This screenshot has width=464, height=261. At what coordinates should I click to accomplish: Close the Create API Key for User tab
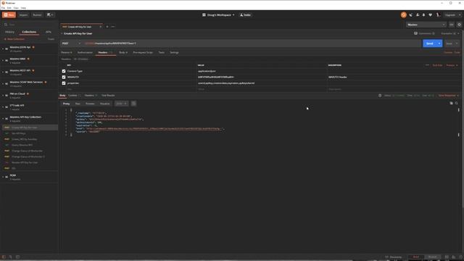[100, 27]
